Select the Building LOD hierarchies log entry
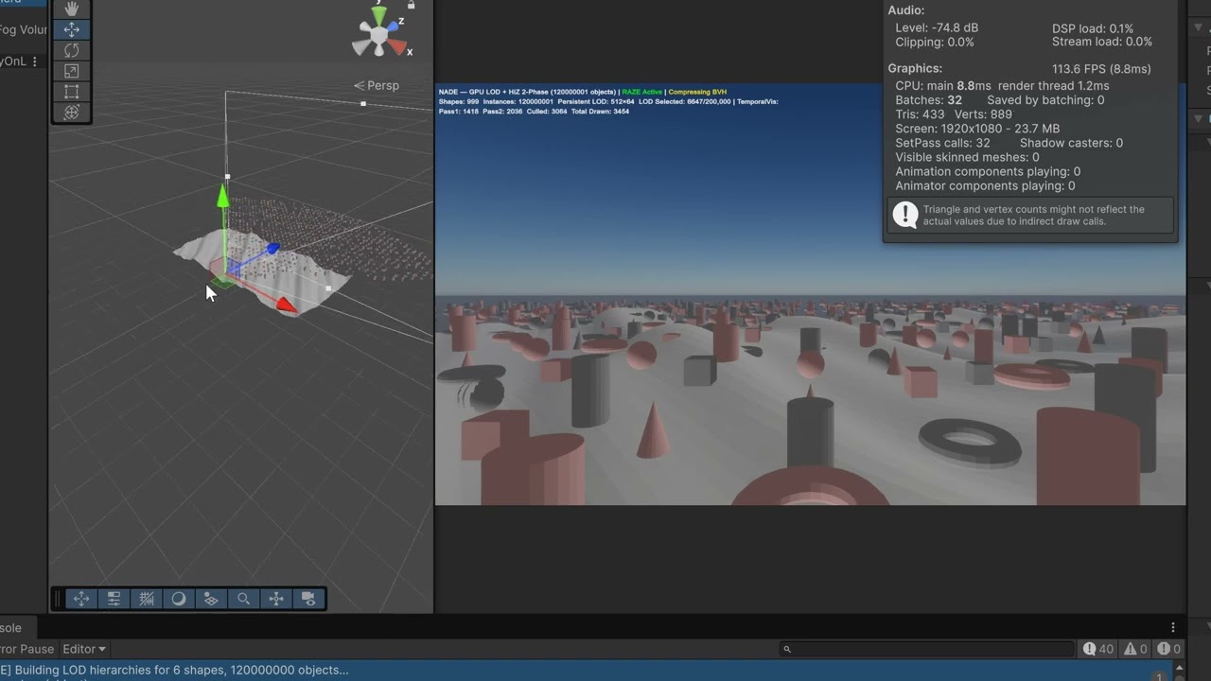 587,670
